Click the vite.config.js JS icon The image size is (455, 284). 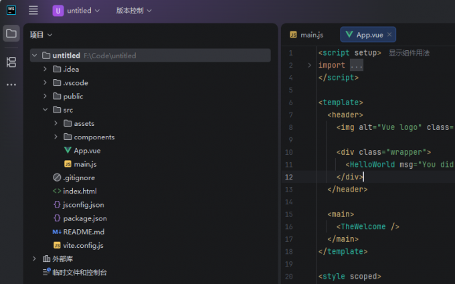pyautogui.click(x=57, y=245)
